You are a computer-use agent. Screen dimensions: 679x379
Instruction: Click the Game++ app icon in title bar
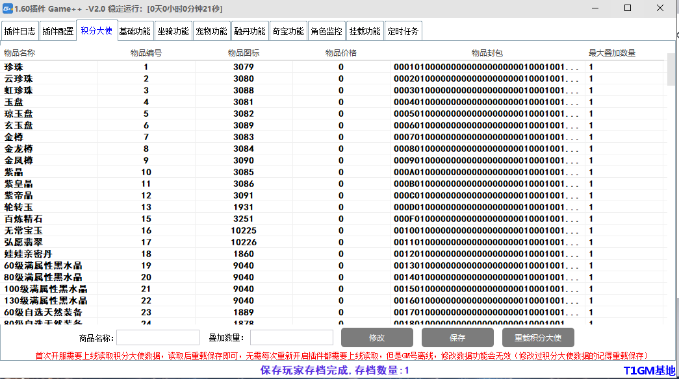point(7,8)
